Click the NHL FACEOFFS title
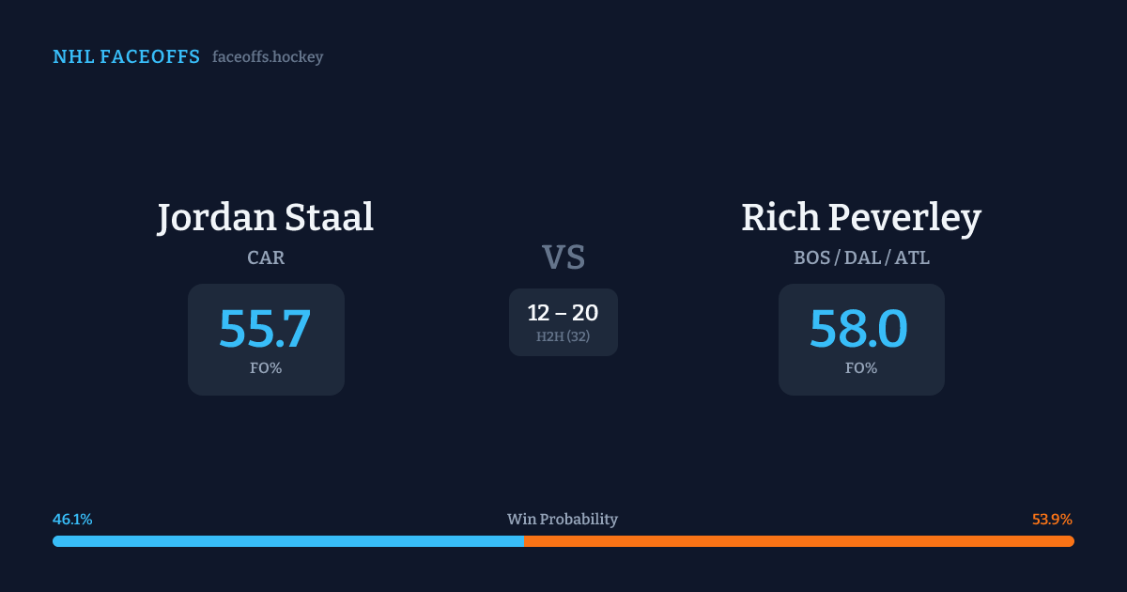 coord(126,57)
